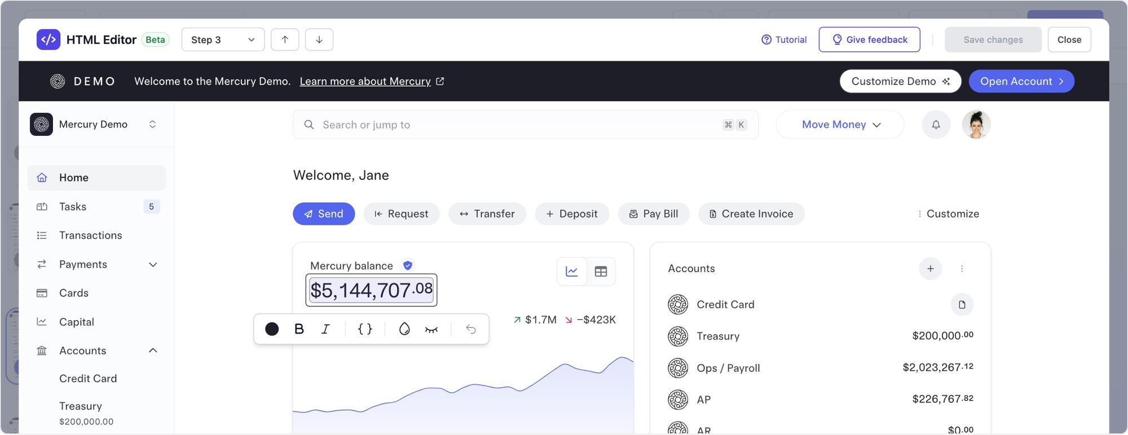Screen dimensions: 1128x435
Task: Move to previous step with up arrow
Action: 285,39
